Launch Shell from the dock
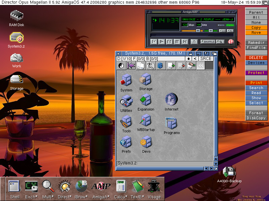 (x=14, y=186)
